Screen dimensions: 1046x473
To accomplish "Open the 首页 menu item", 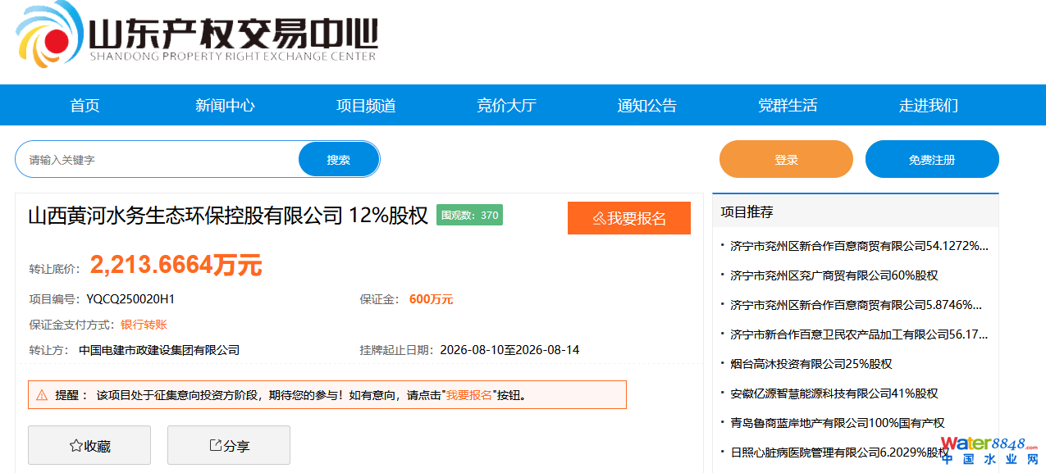I will (x=85, y=105).
